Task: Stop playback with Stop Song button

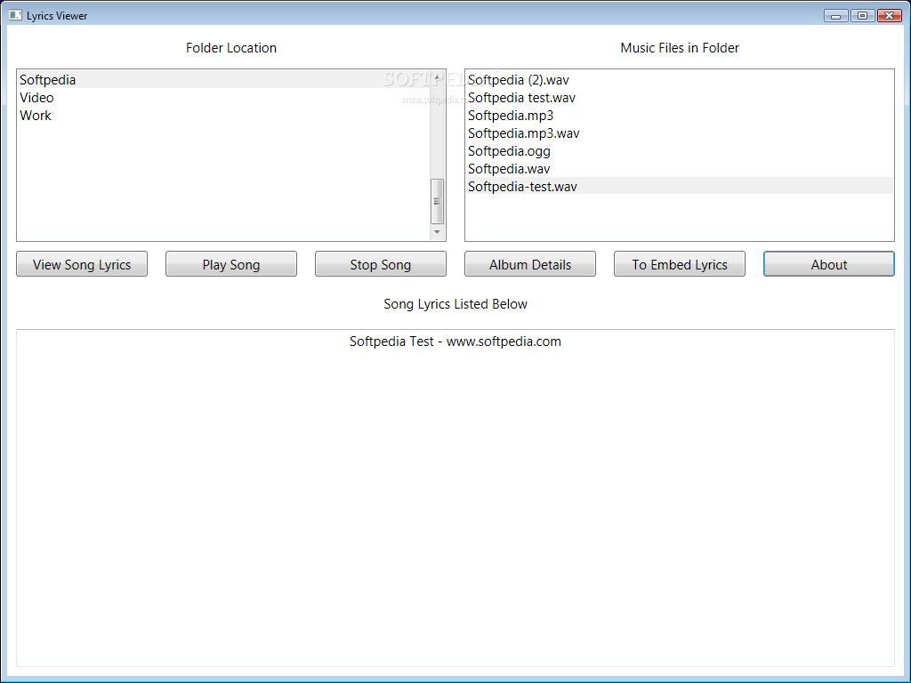Action: [x=381, y=264]
